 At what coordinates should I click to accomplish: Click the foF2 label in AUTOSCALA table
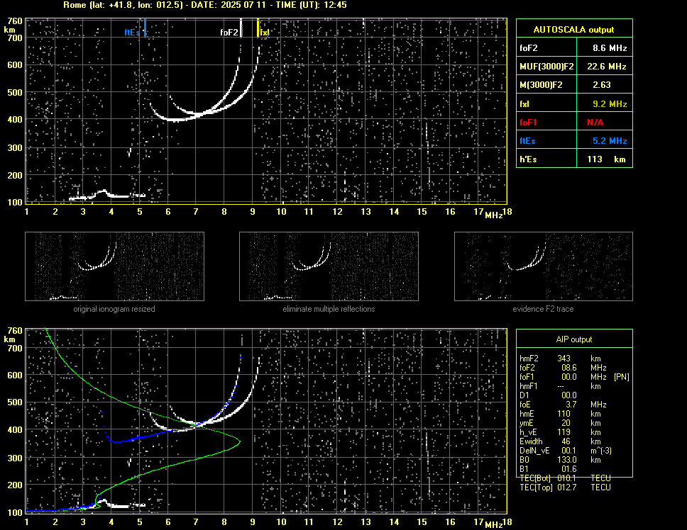529,48
